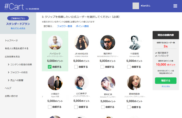Open 有名人に商品を紹介する menu item

pos(17,48)
